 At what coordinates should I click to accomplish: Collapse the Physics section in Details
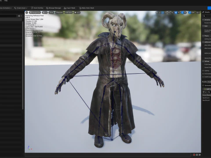click(x=203, y=36)
